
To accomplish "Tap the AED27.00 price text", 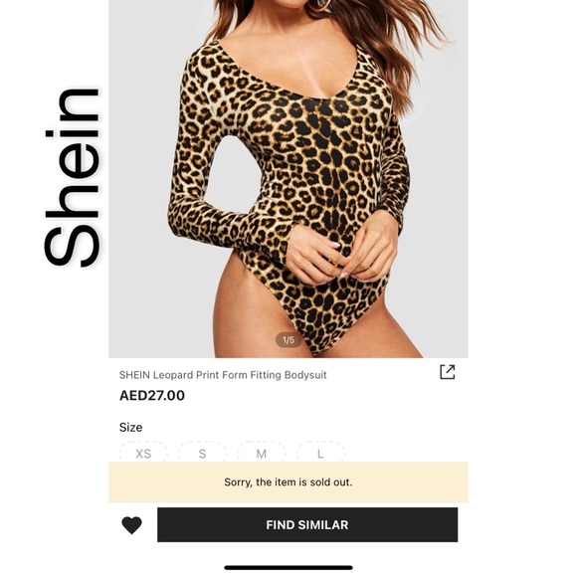I will point(152,396).
